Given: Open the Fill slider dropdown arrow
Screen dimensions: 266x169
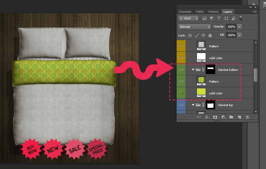Looking at the screenshot, I should [x=239, y=35].
